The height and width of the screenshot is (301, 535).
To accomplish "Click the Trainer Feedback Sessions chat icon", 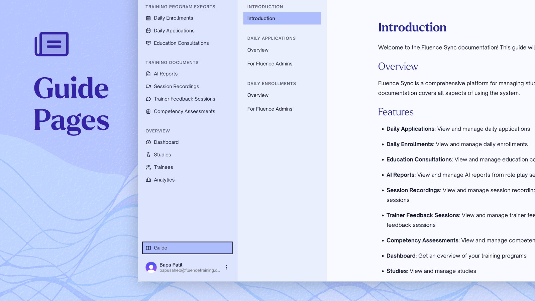I will (148, 99).
